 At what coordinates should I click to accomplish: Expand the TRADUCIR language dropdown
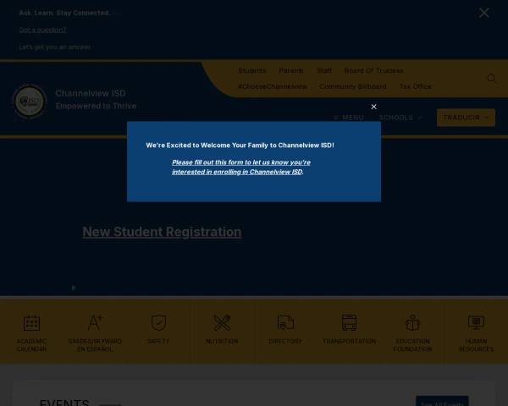click(x=466, y=118)
